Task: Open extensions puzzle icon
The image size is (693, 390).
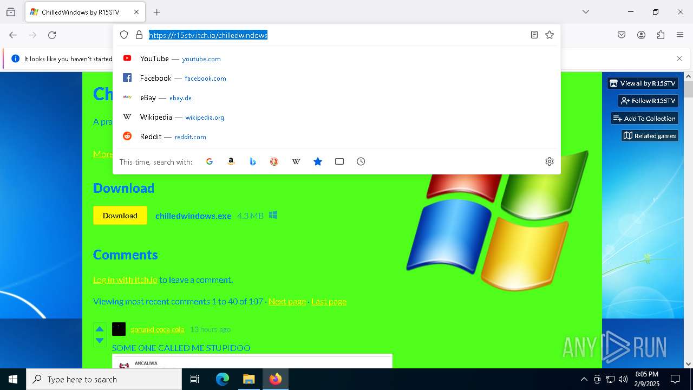Action: [661, 35]
